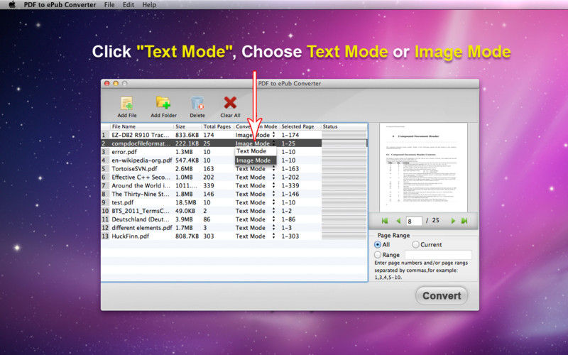Open conversion mode dropdown for The Thirty-Nine Steps
The image size is (568, 355).
pyautogui.click(x=273, y=194)
